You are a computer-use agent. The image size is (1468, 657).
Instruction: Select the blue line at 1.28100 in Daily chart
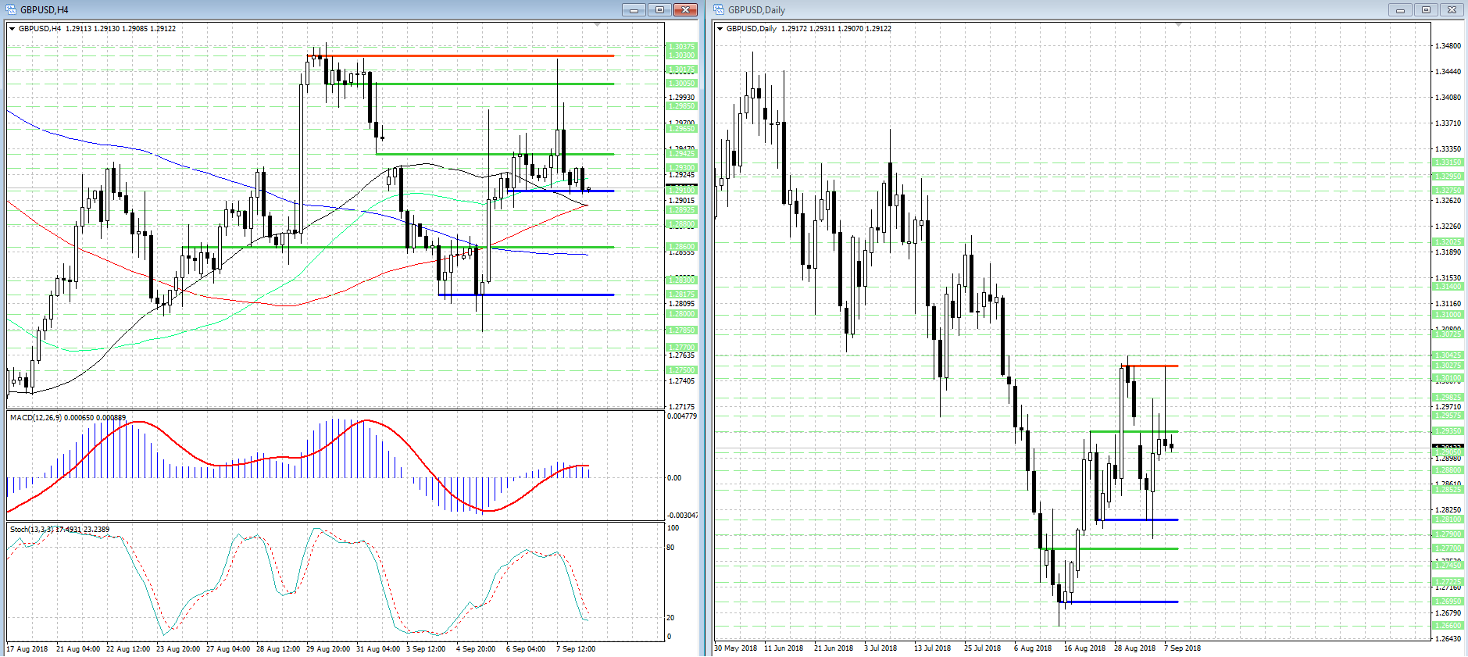tap(1137, 520)
